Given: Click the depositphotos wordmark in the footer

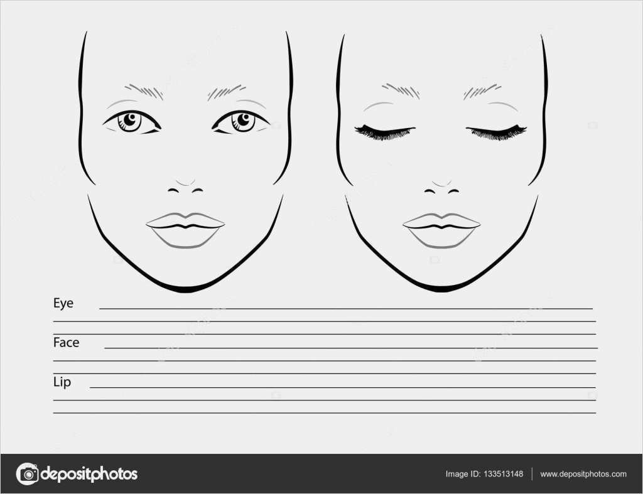Looking at the screenshot, I should 89,474.
